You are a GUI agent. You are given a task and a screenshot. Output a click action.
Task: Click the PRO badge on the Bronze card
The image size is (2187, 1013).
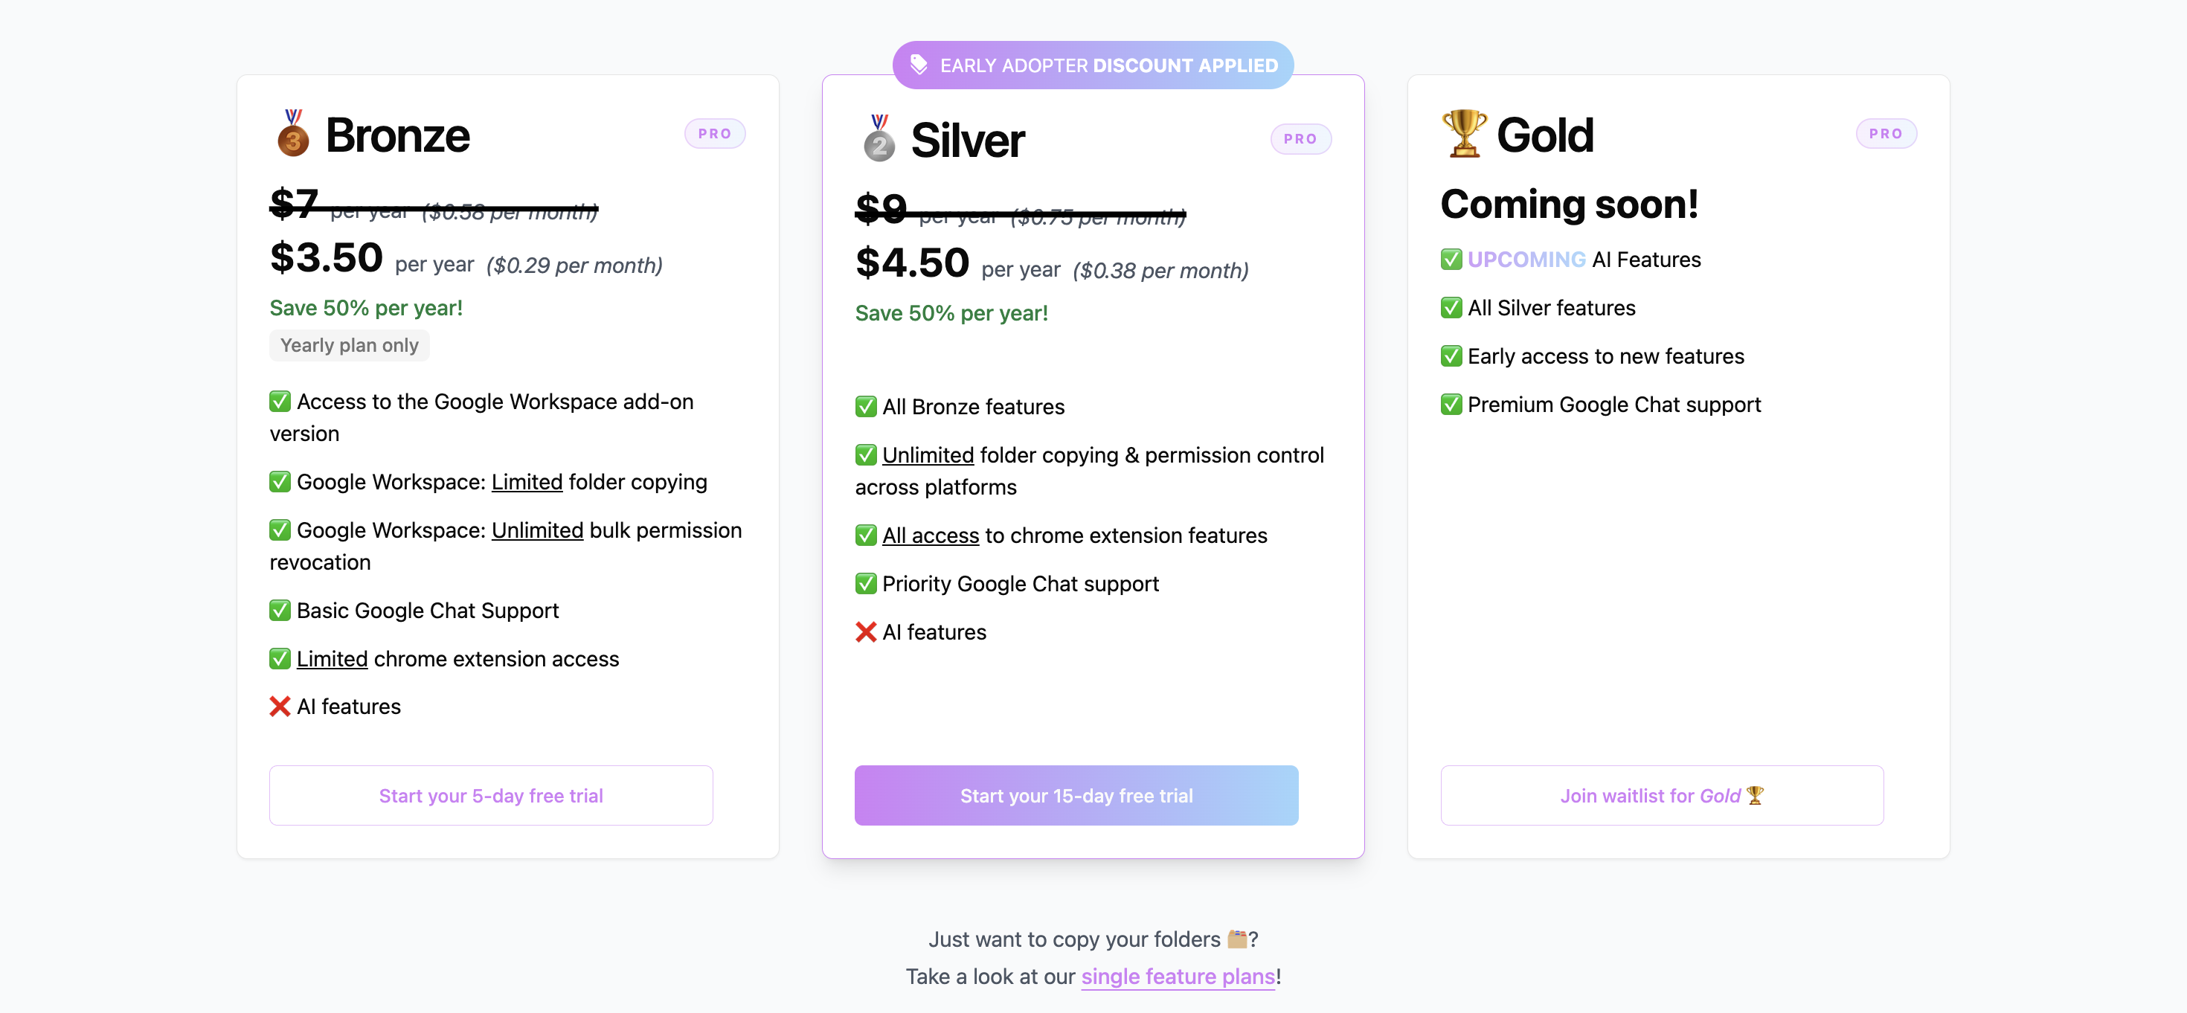[715, 133]
